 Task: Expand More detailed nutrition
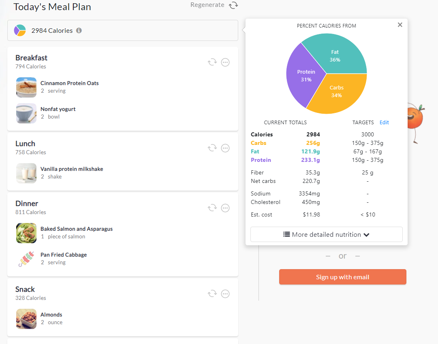click(x=326, y=234)
